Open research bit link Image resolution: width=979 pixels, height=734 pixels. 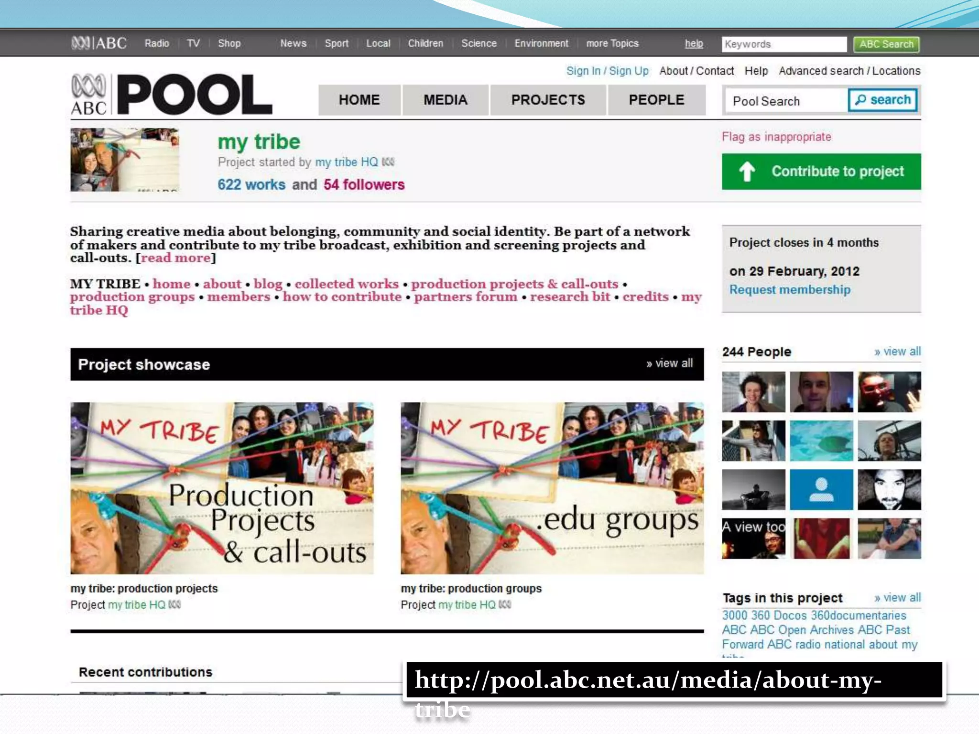click(570, 297)
